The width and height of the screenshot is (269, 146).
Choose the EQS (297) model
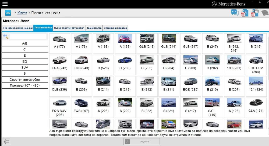[81, 108]
